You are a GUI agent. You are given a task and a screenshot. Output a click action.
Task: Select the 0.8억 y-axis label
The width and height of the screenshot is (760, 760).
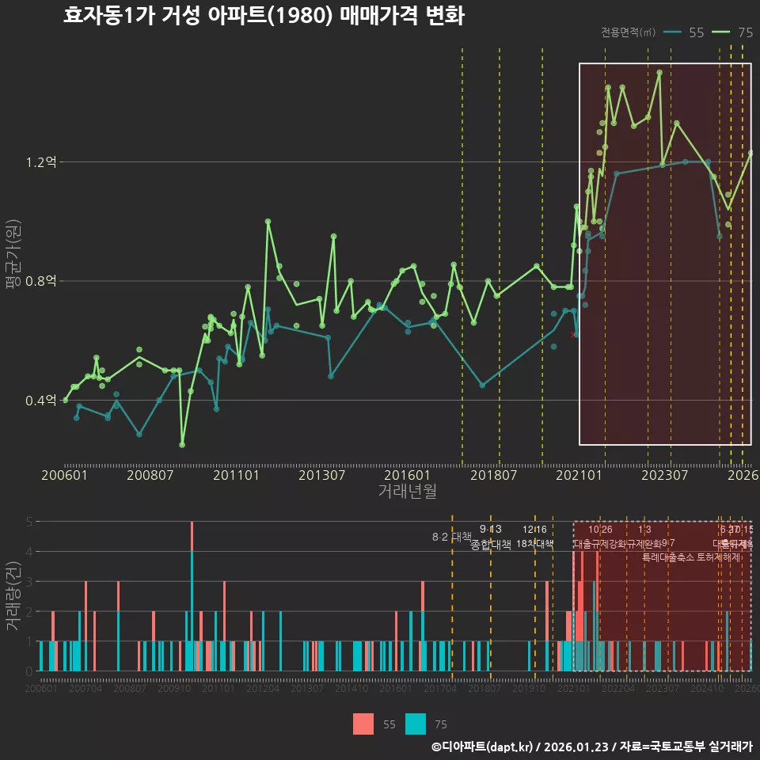point(41,281)
